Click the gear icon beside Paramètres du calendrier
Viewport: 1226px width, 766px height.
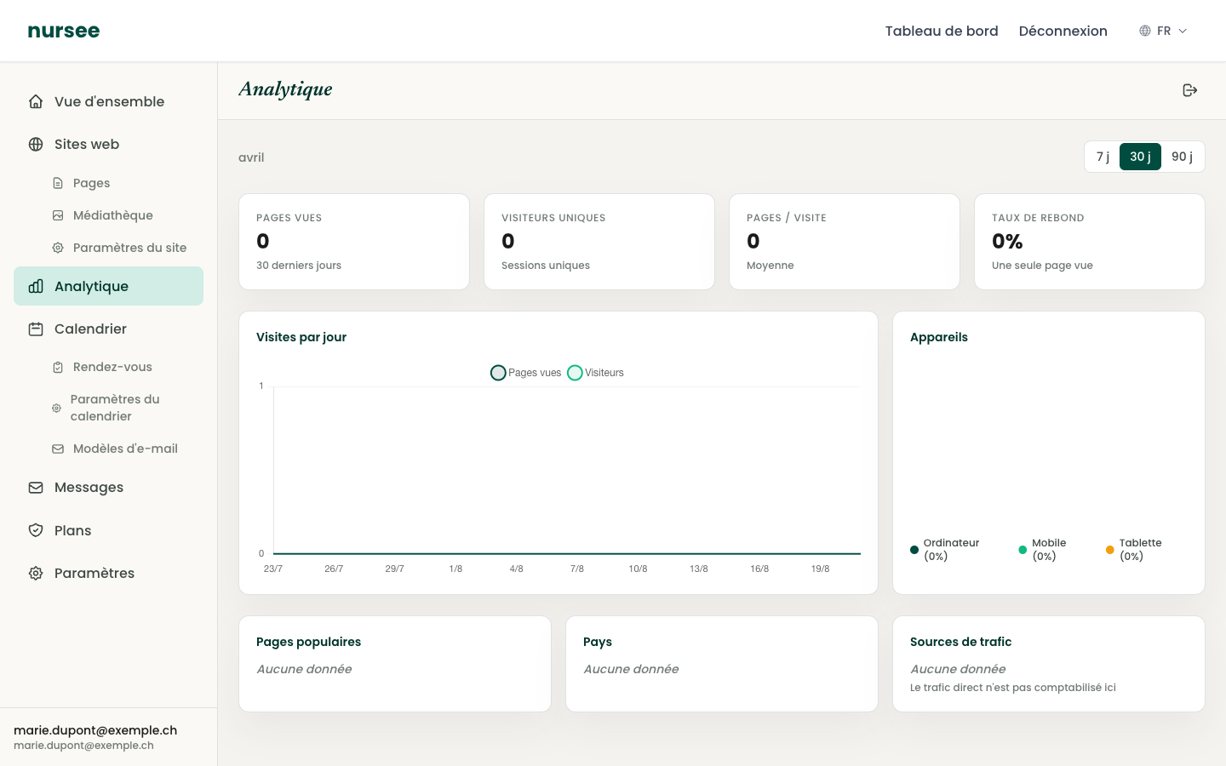tap(56, 408)
